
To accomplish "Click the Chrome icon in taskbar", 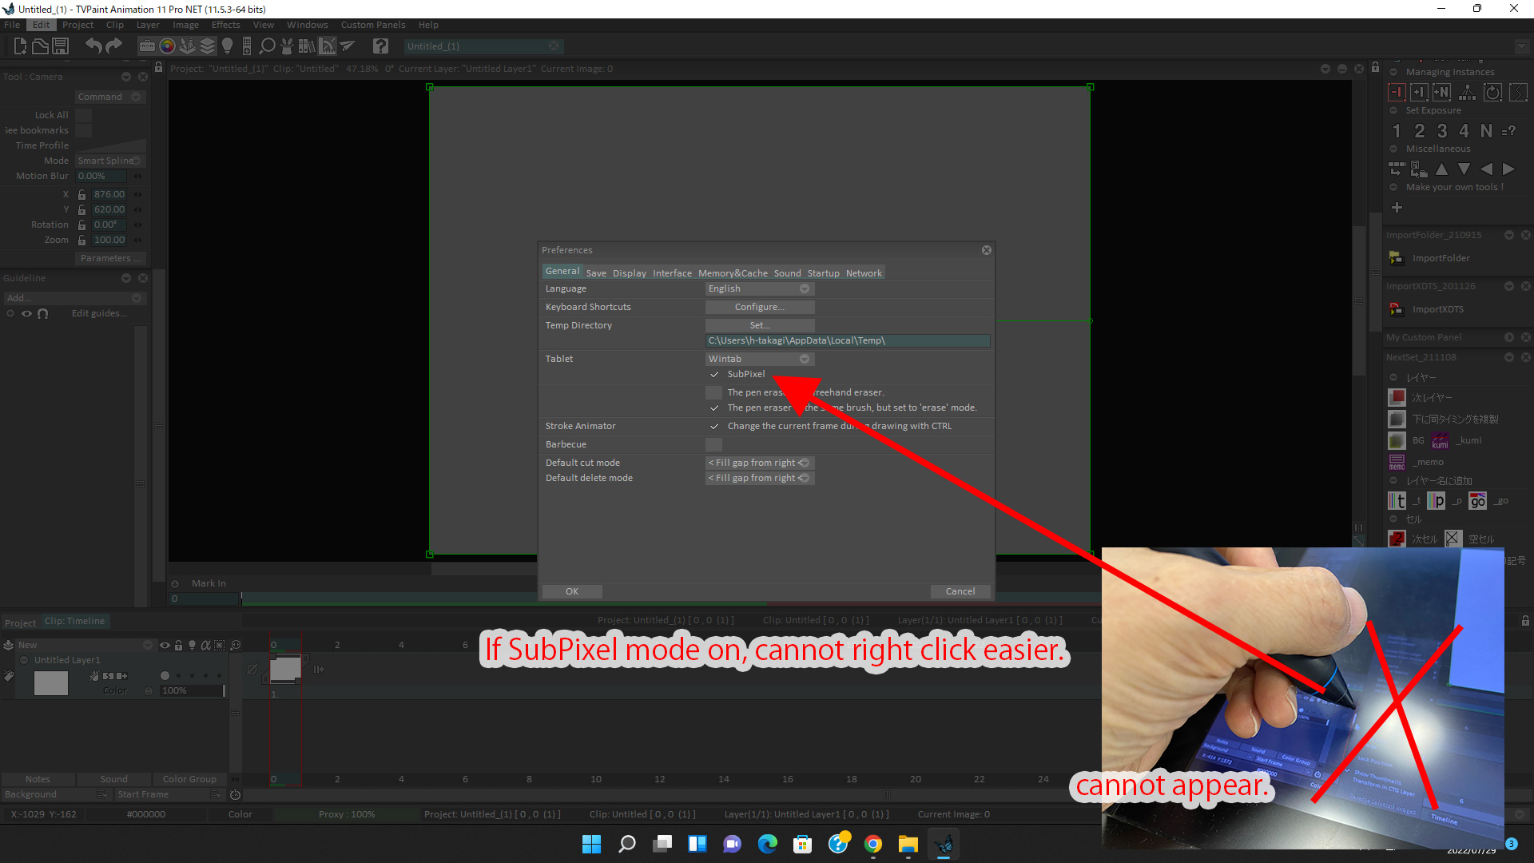I will point(873,844).
